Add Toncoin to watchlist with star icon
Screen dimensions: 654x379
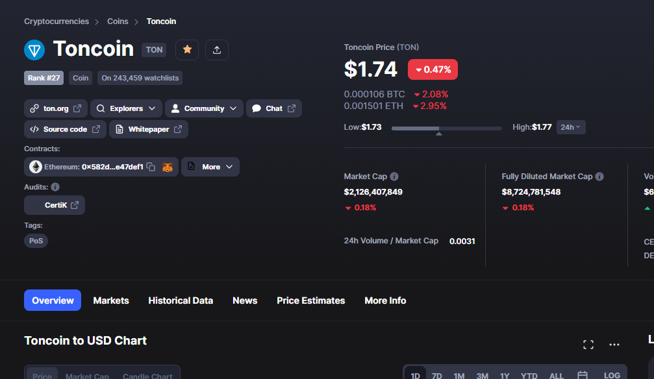tap(187, 49)
